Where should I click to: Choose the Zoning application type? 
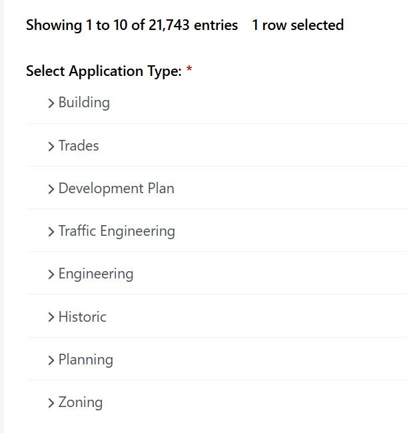(x=81, y=402)
